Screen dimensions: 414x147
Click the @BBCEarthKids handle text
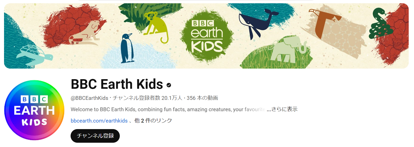(89, 98)
